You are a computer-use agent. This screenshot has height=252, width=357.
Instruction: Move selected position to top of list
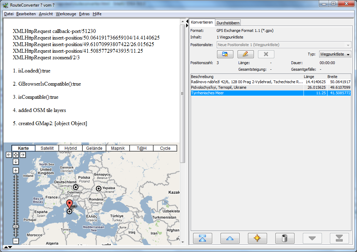(x=202, y=238)
